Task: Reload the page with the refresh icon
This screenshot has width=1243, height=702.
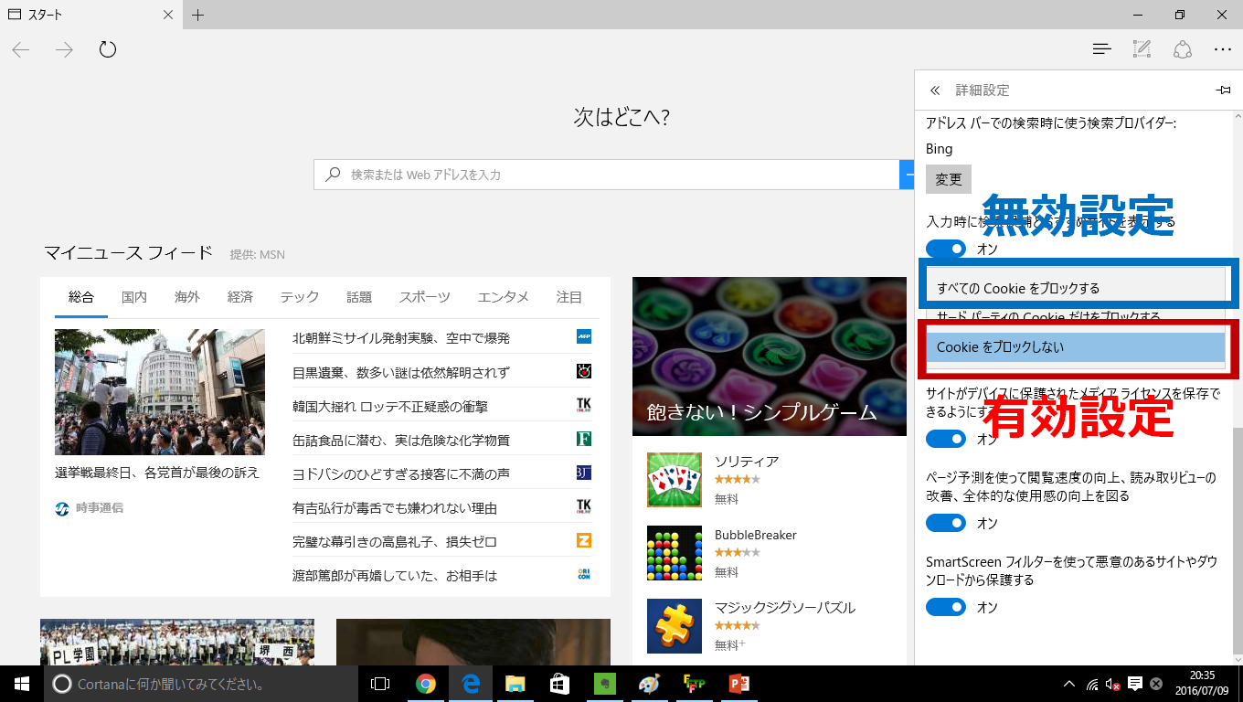Action: point(108,49)
